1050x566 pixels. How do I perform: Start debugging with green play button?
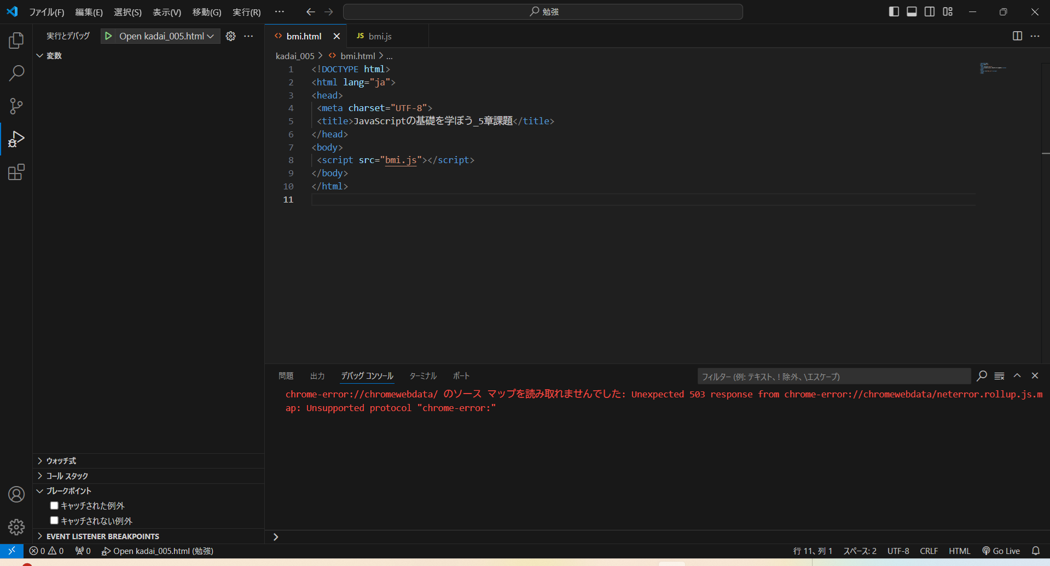pos(108,36)
